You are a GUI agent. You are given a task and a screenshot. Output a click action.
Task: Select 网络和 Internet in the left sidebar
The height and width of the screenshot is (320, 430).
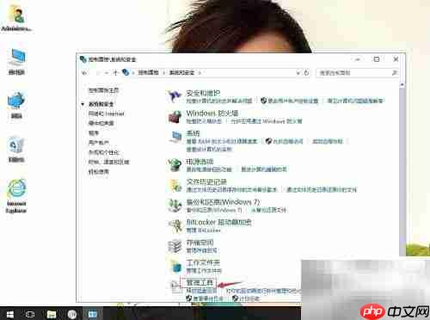pos(107,114)
